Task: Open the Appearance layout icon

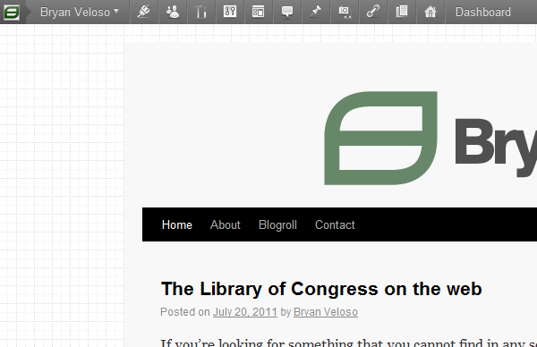Action: pos(259,12)
